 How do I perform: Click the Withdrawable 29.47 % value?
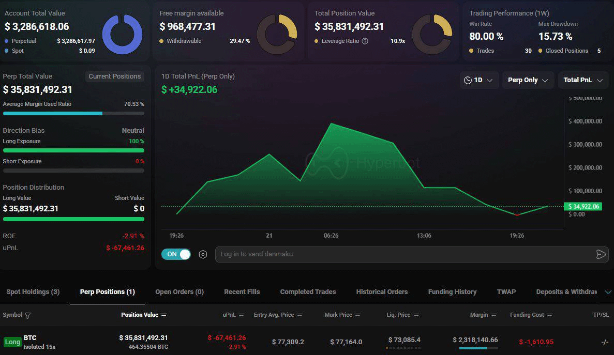(239, 41)
